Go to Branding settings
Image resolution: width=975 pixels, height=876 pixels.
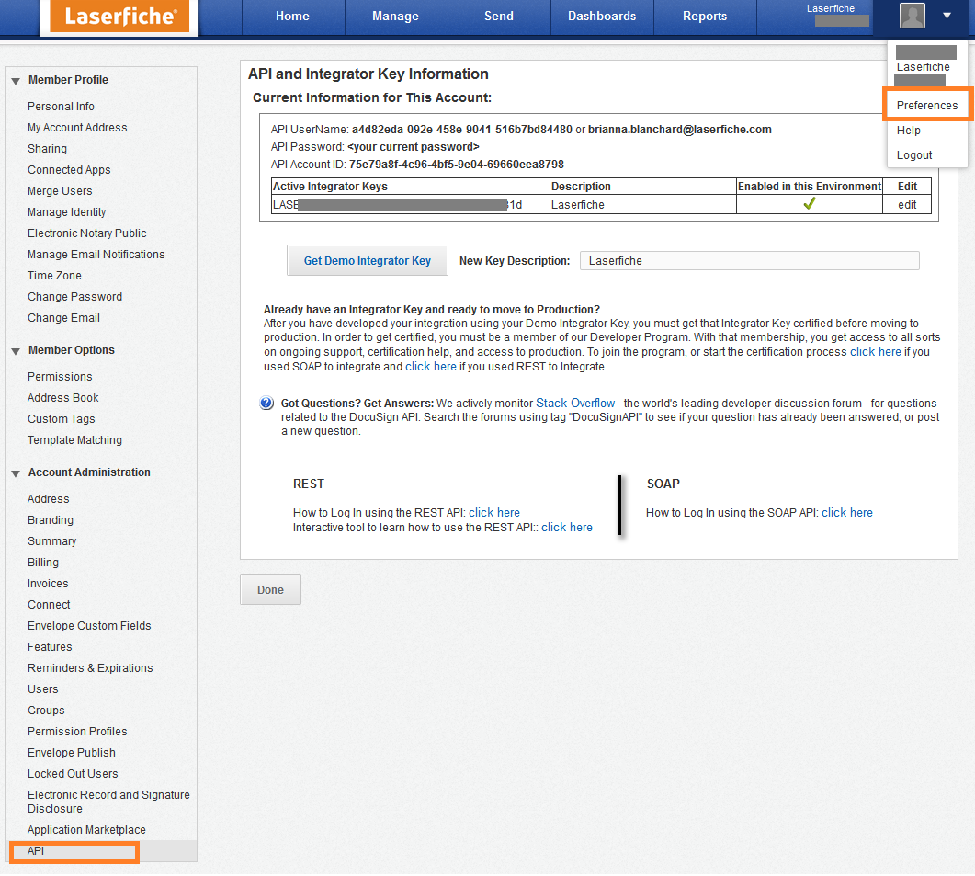(x=51, y=520)
